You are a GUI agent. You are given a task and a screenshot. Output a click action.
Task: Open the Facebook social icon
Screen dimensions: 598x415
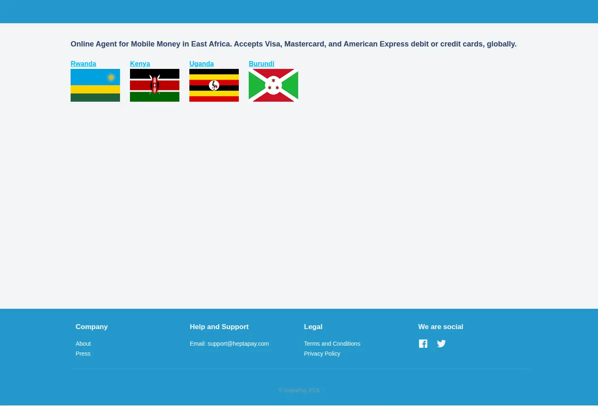pos(423,344)
